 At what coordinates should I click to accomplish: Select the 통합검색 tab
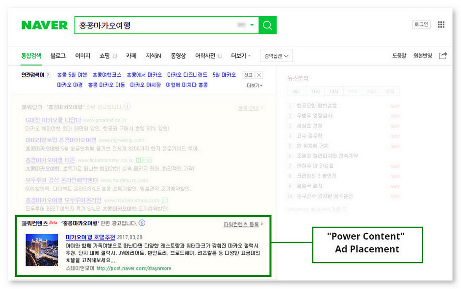pyautogui.click(x=31, y=56)
